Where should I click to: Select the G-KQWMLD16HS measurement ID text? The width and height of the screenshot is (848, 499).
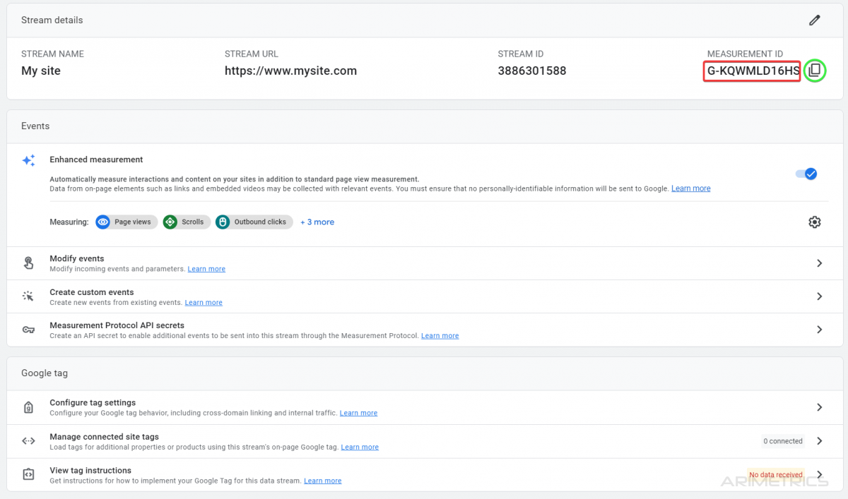point(753,71)
